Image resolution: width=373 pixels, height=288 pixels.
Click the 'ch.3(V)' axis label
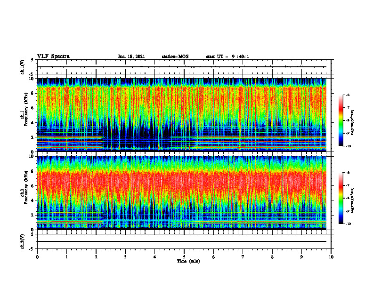(x=23, y=241)
